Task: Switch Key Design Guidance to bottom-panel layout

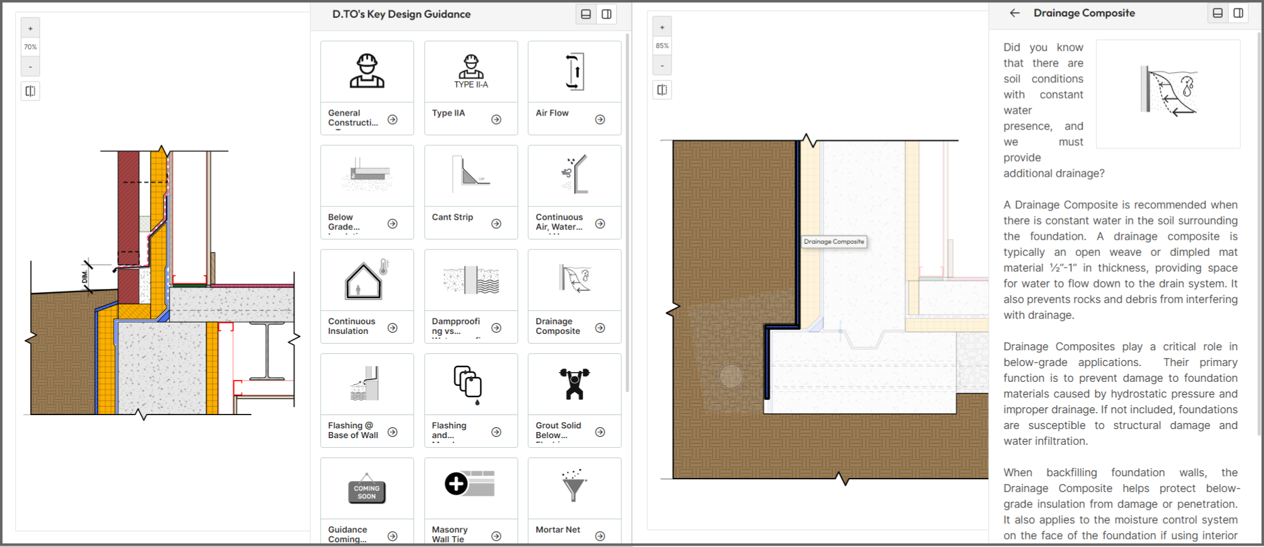Action: tap(586, 14)
